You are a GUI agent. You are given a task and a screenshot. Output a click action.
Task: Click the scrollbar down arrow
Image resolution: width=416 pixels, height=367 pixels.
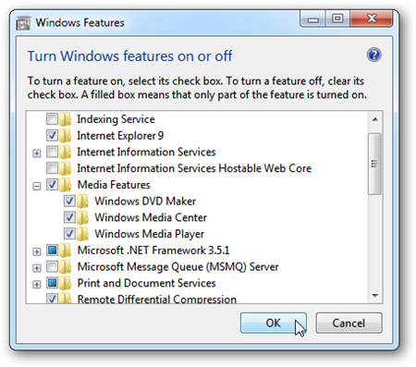(x=375, y=296)
